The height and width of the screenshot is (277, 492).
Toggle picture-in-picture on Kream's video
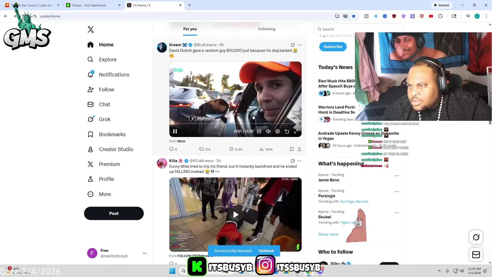[287, 132]
